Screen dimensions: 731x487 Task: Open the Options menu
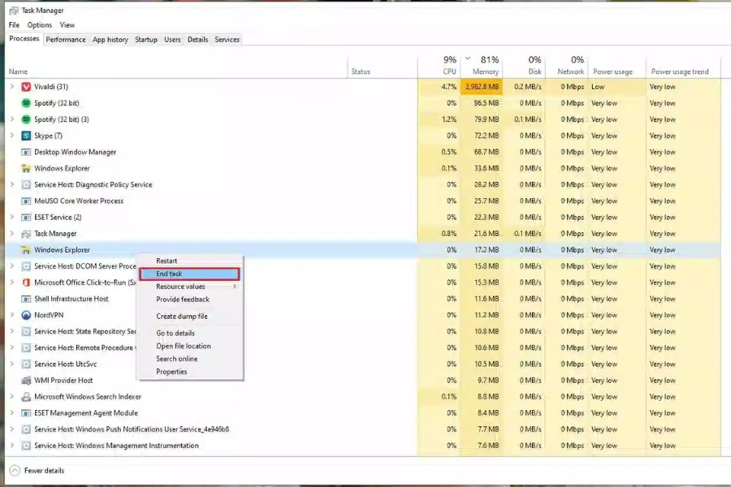[39, 24]
